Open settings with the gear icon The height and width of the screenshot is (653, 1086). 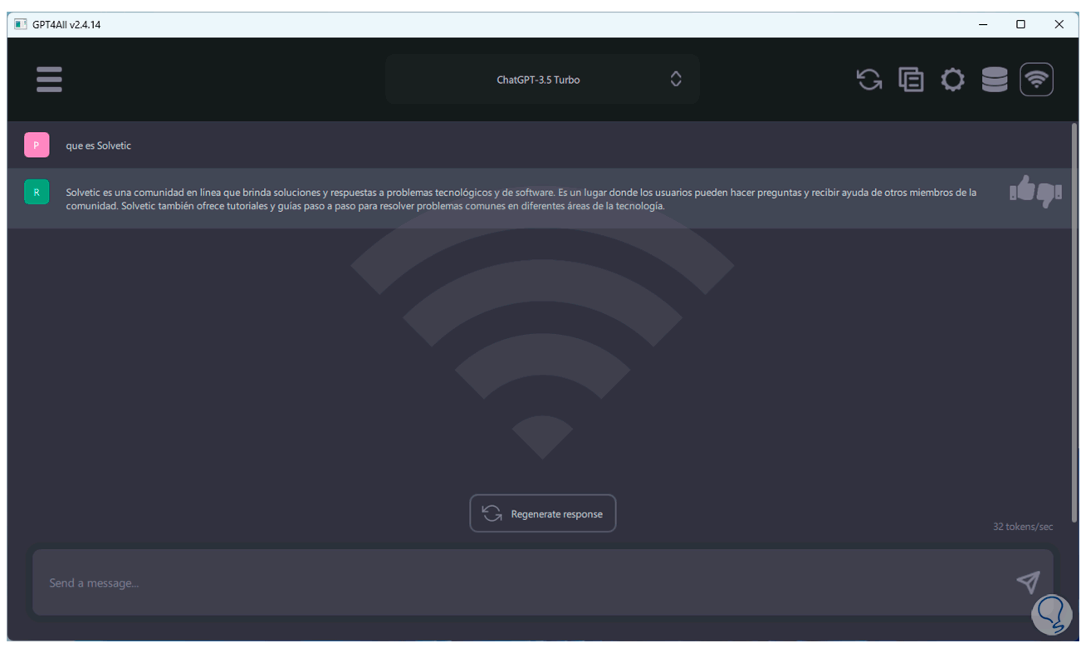coord(952,80)
